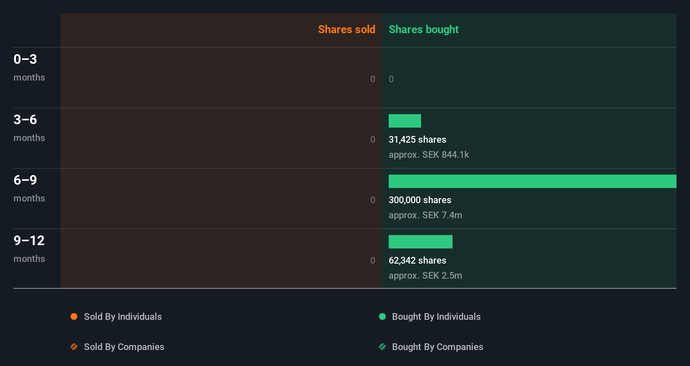This screenshot has width=690, height=366.
Task: Click the green bar for 6–9 months
Action: pos(532,181)
